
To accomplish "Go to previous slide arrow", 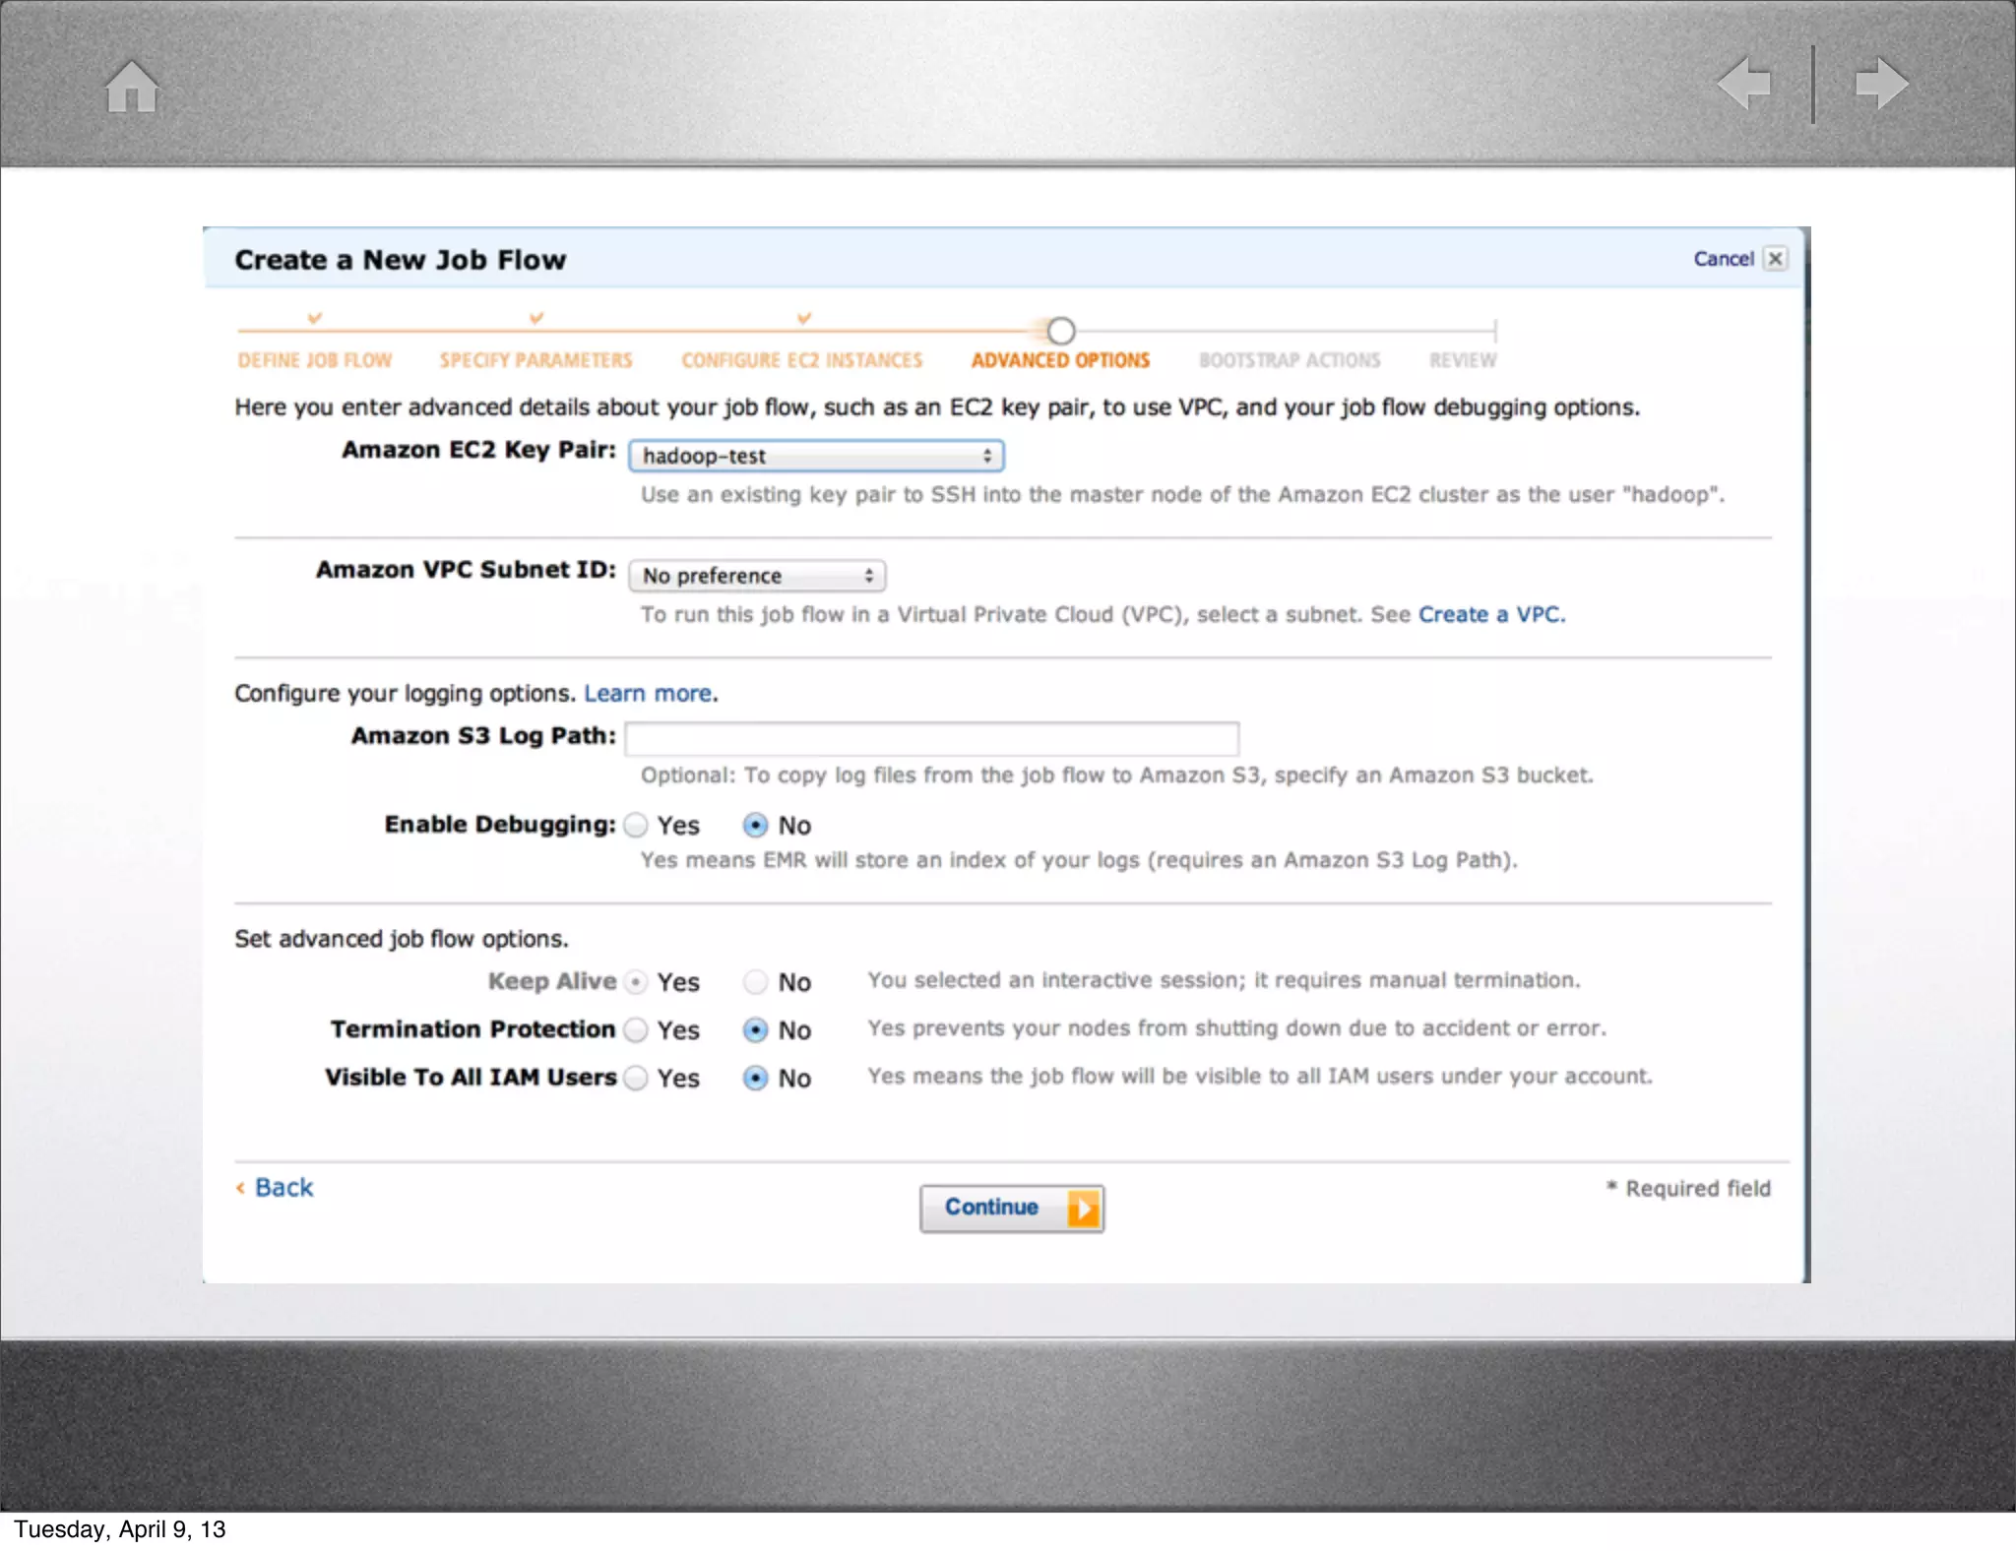I will click(1744, 84).
